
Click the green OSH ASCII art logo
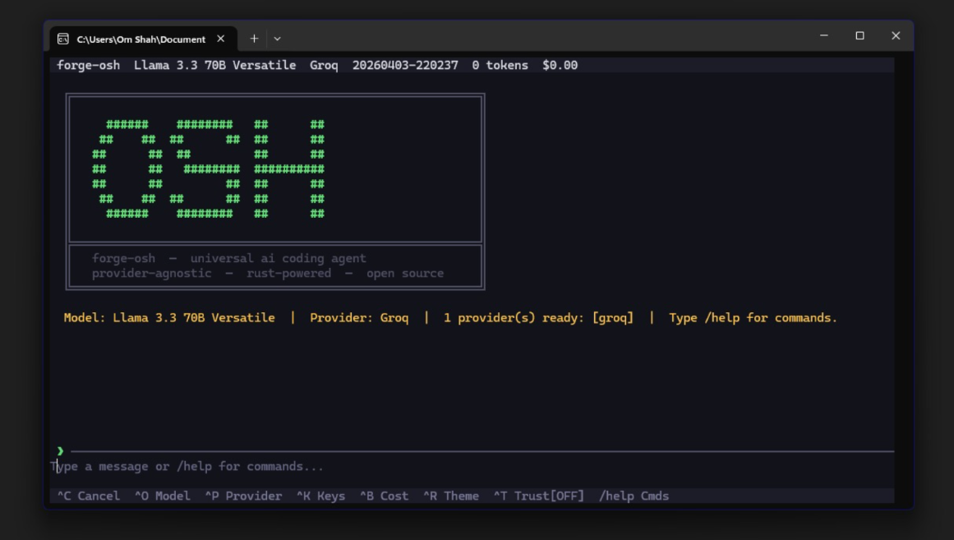[x=209, y=168]
